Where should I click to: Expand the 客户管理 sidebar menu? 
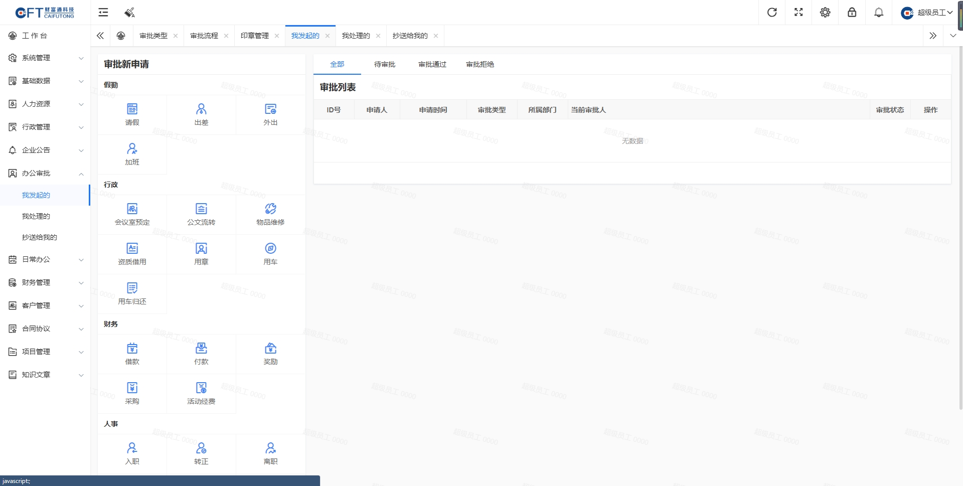click(45, 305)
